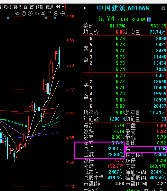Click the 总笔数 value 120014

(117, 119)
